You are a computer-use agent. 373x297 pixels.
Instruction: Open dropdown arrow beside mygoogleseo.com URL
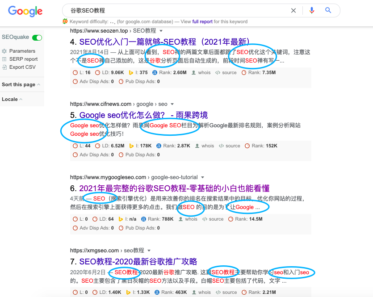pyautogui.click(x=203, y=177)
